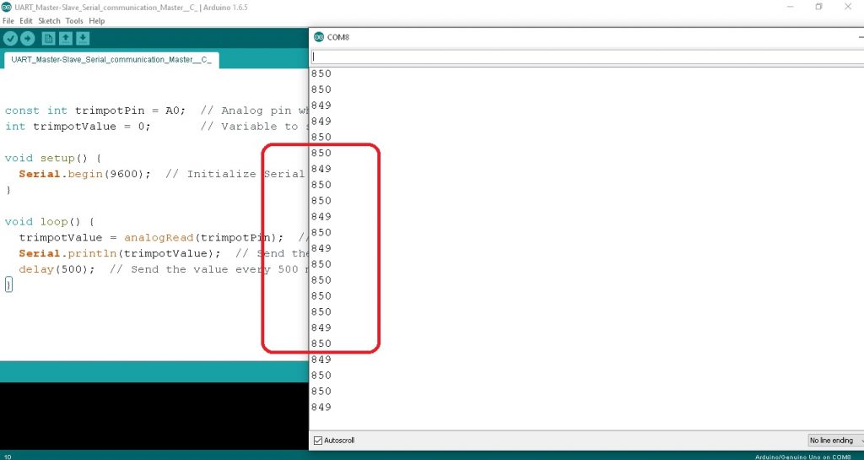Click the 'Serial.println(trimpotValue);' statement
The width and height of the screenshot is (864, 460).
(120, 254)
